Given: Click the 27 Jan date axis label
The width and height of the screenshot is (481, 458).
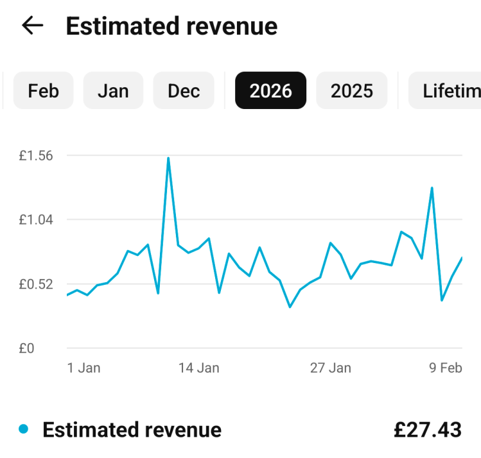Looking at the screenshot, I should click(x=330, y=368).
